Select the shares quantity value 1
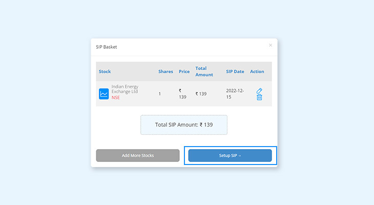 tap(160, 94)
